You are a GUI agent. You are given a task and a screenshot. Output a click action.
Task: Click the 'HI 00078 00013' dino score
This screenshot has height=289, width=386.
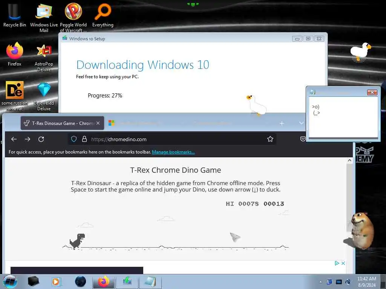[x=255, y=204]
